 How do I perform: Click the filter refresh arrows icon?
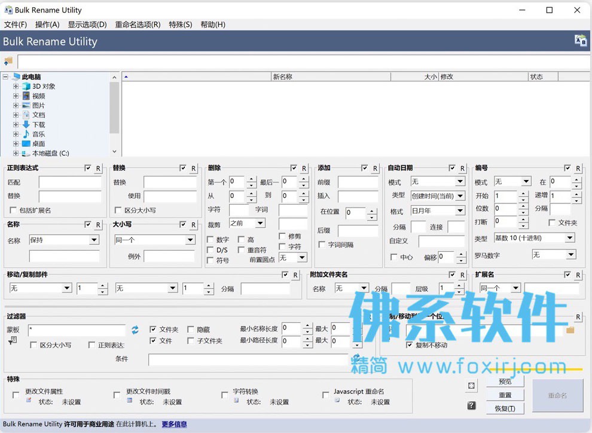point(135,330)
